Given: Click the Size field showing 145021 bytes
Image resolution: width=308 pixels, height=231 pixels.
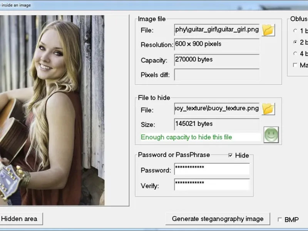Looking at the screenshot, I should click(x=217, y=124).
